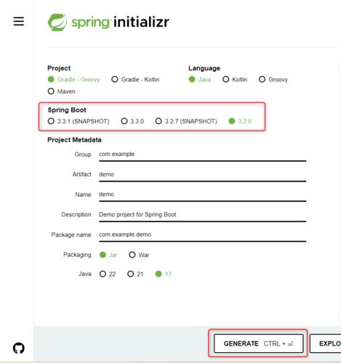Select Kotlin language option

pyautogui.click(x=235, y=79)
